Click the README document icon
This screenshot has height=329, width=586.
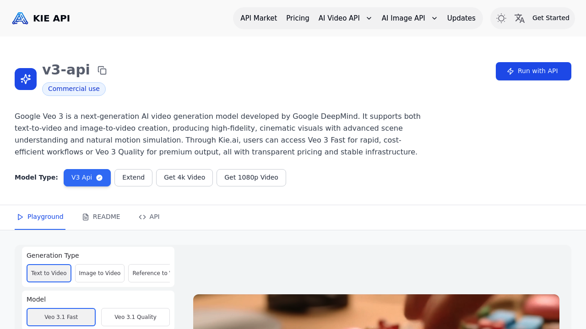click(x=86, y=217)
